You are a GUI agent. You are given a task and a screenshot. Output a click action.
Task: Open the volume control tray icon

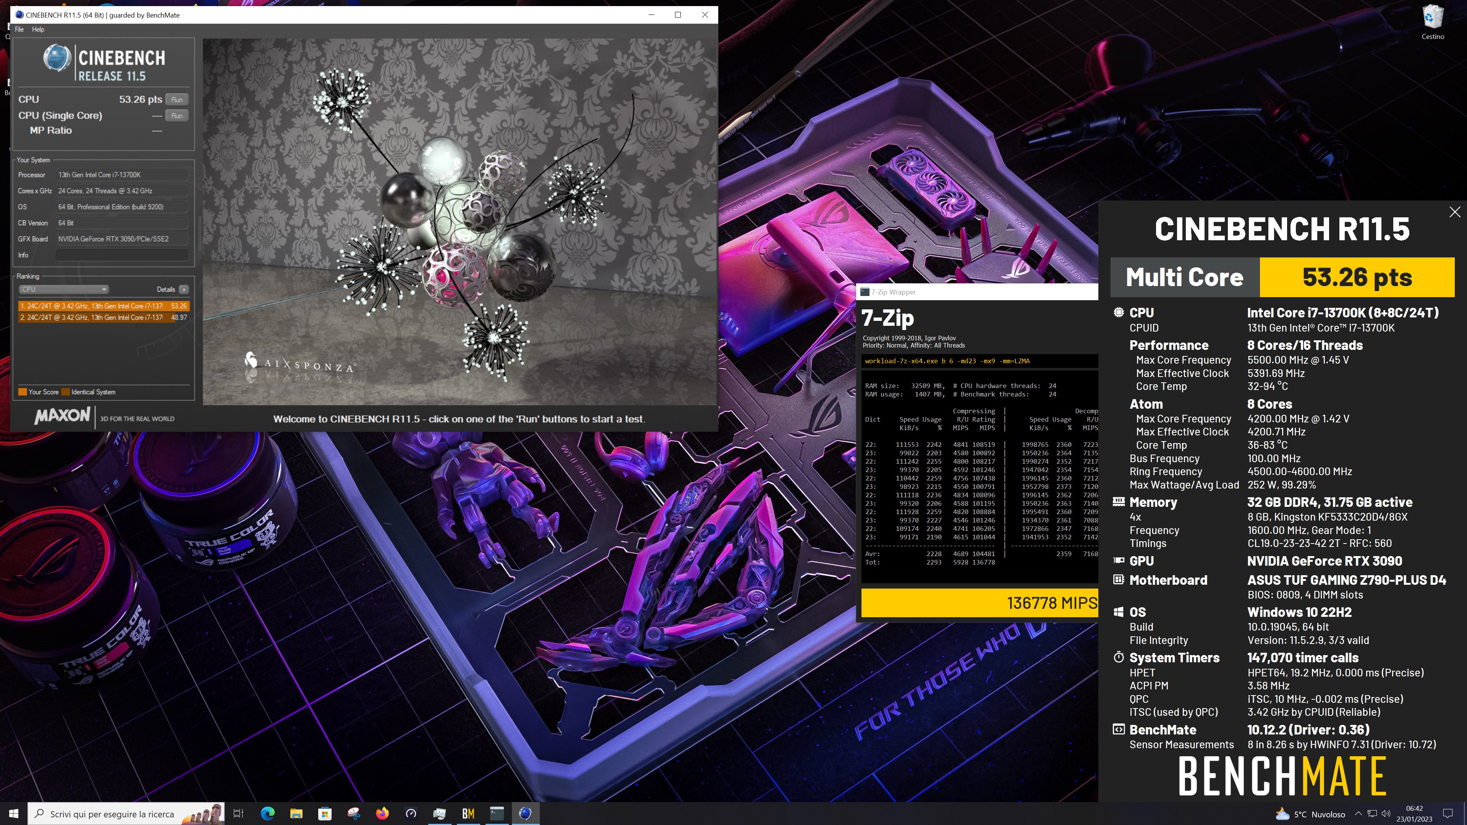(x=1386, y=814)
